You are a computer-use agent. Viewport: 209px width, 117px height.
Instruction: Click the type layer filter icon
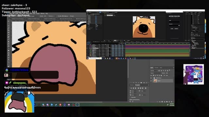coord(163,71)
